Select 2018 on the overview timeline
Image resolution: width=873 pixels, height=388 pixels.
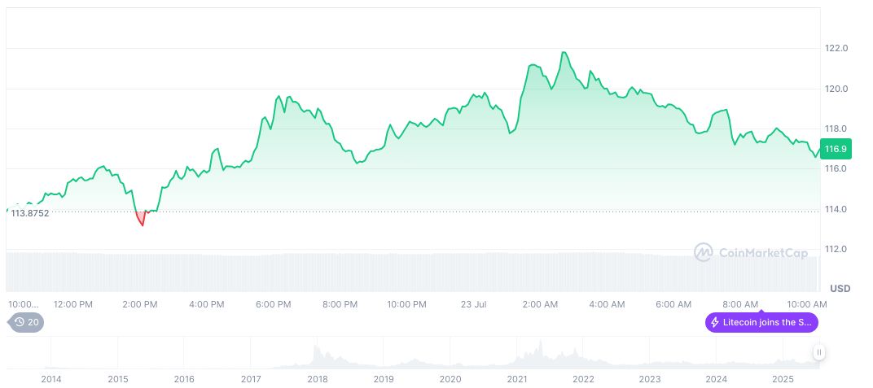click(317, 379)
